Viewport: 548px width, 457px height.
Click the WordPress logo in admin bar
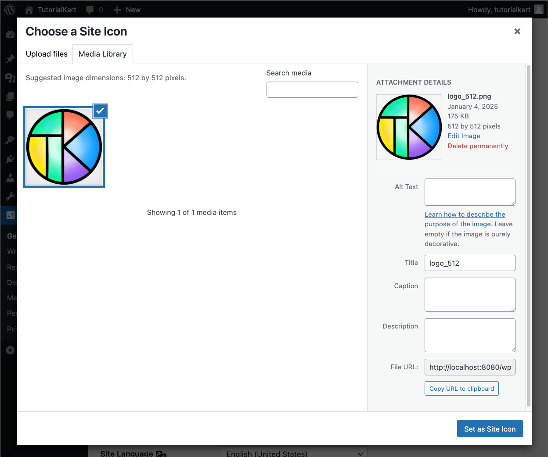pos(9,10)
